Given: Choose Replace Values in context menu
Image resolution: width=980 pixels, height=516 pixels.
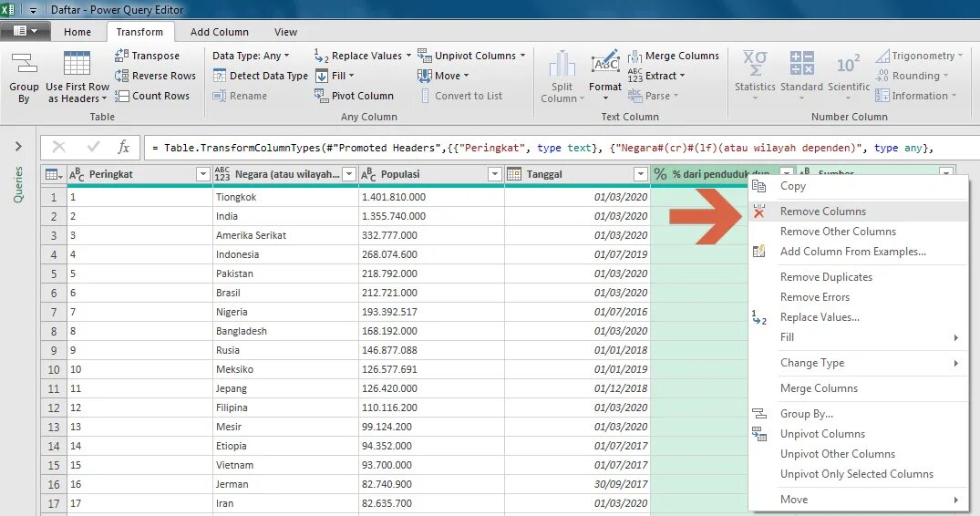Looking at the screenshot, I should coord(858,316).
